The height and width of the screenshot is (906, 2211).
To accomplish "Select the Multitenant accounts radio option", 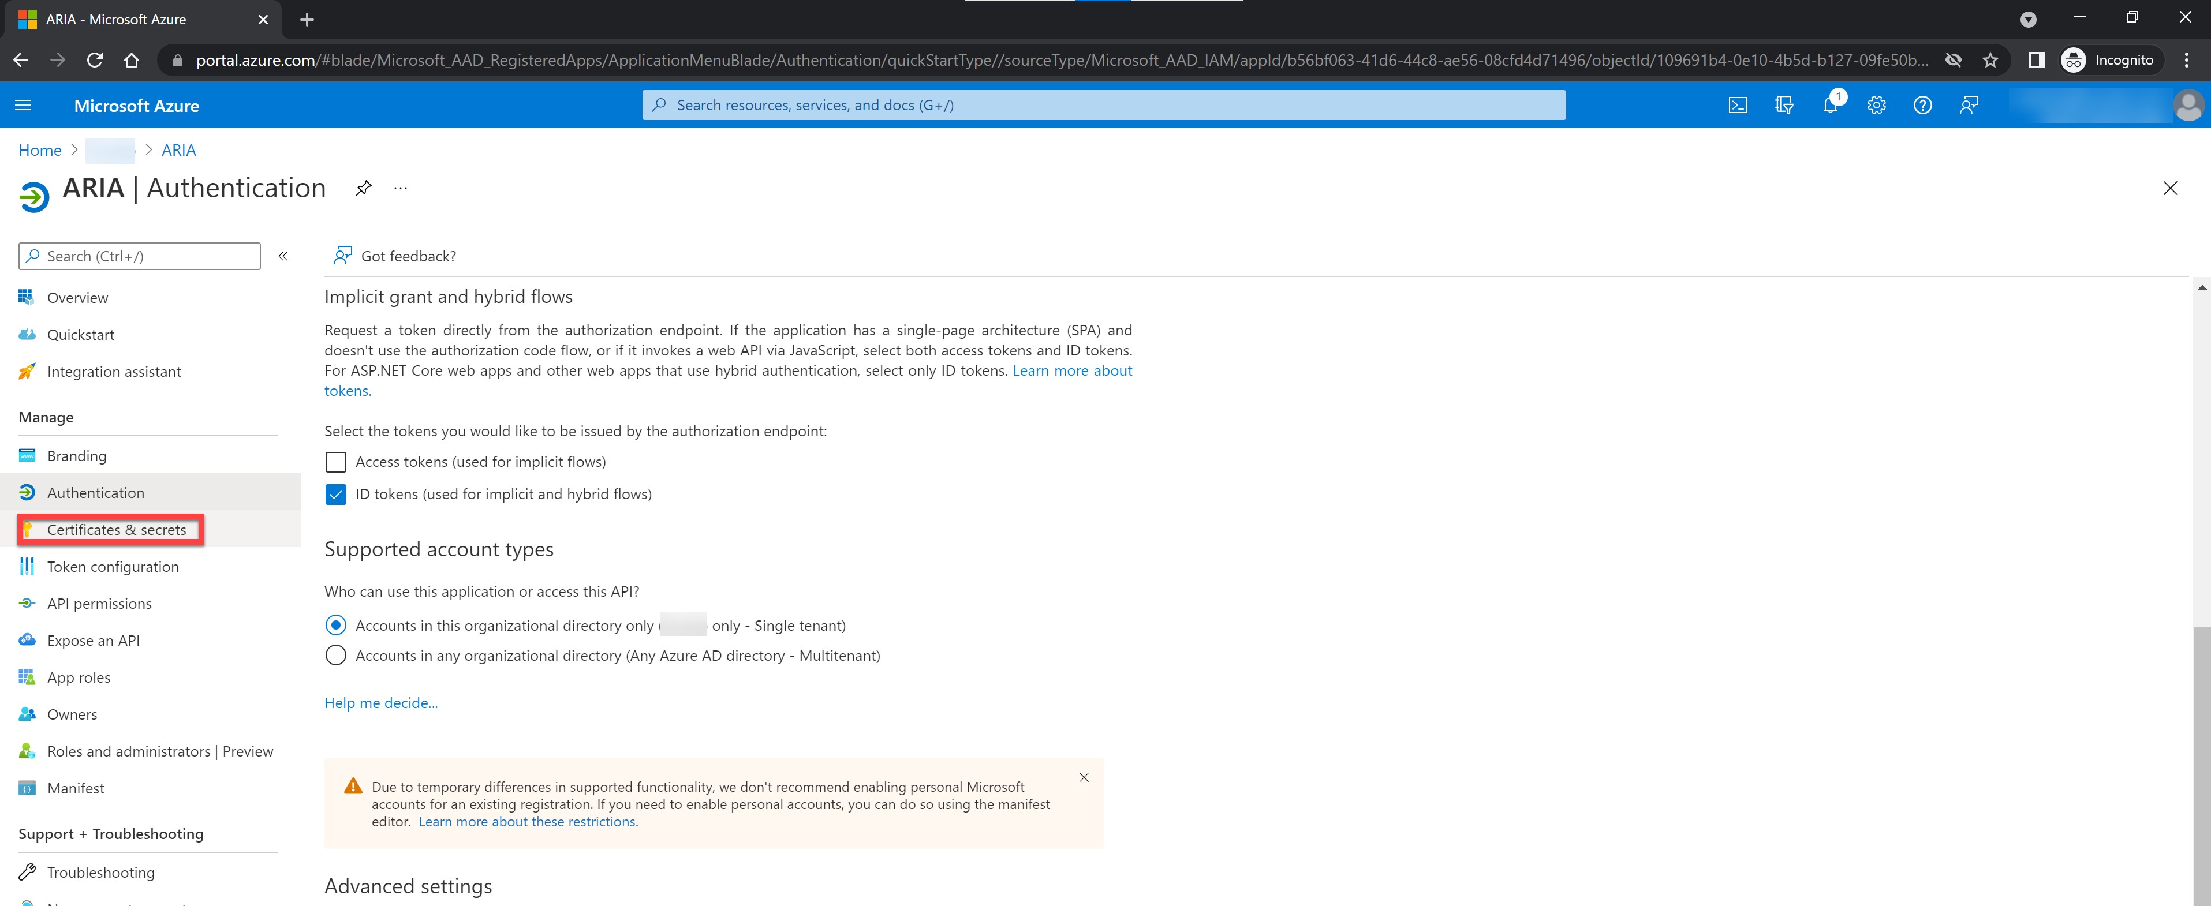I will point(335,656).
